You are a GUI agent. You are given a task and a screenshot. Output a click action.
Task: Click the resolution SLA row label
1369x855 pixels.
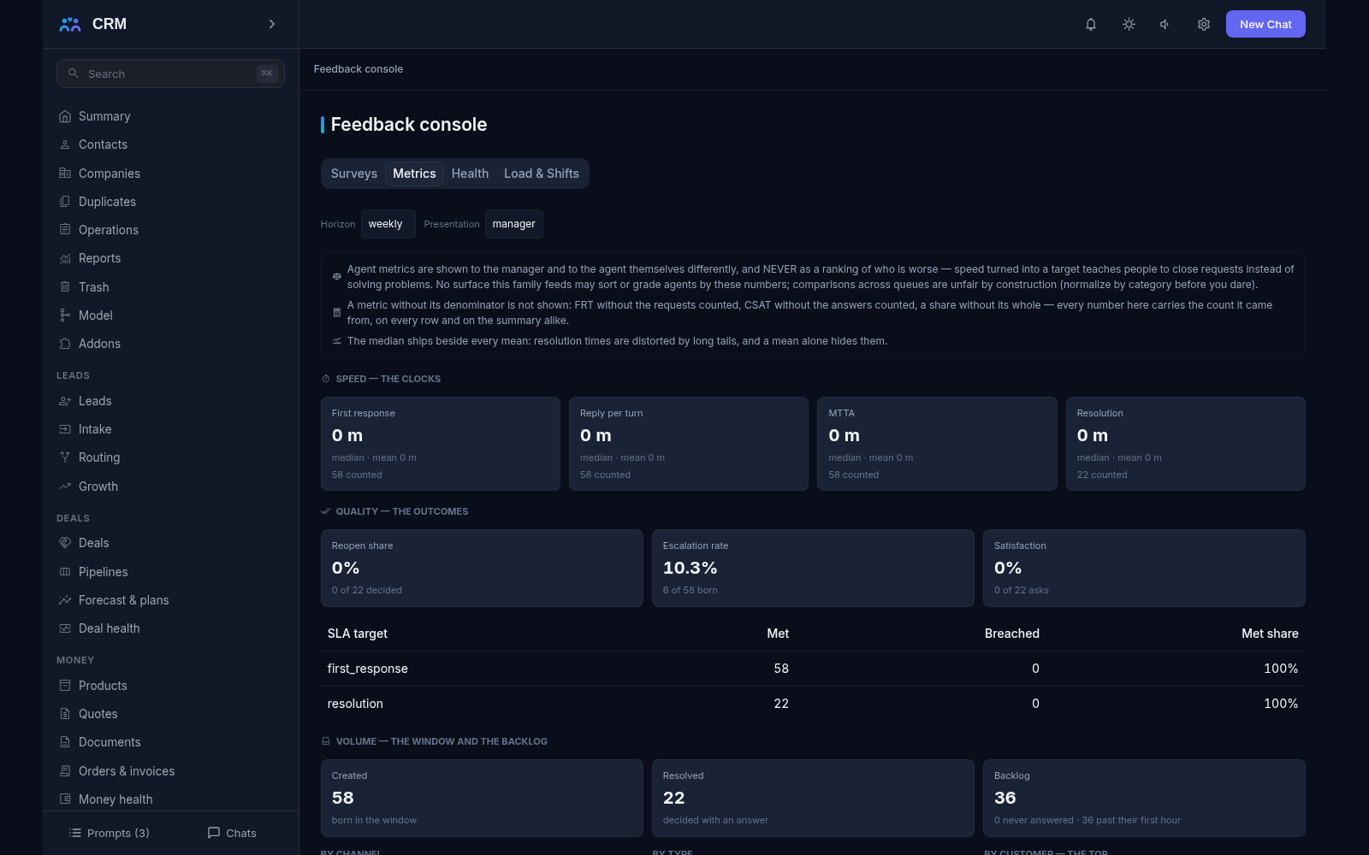(355, 704)
